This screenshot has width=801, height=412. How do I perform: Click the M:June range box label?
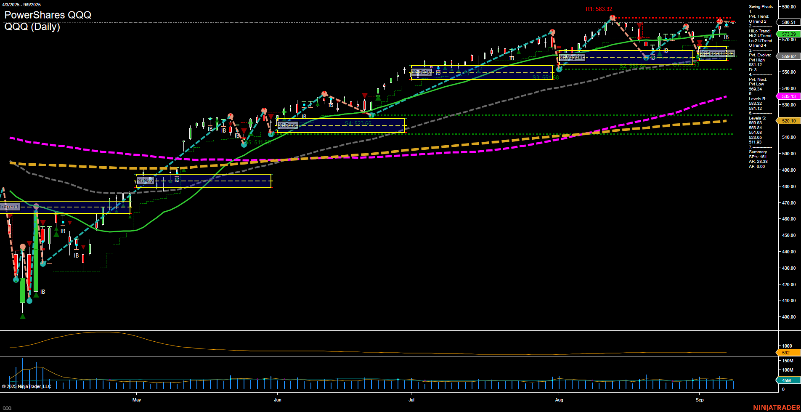point(287,125)
